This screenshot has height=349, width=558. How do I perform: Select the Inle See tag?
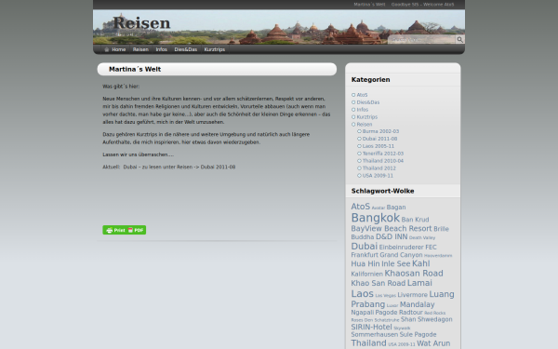pos(396,264)
